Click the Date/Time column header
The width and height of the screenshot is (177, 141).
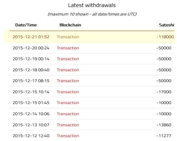[x=26, y=25]
